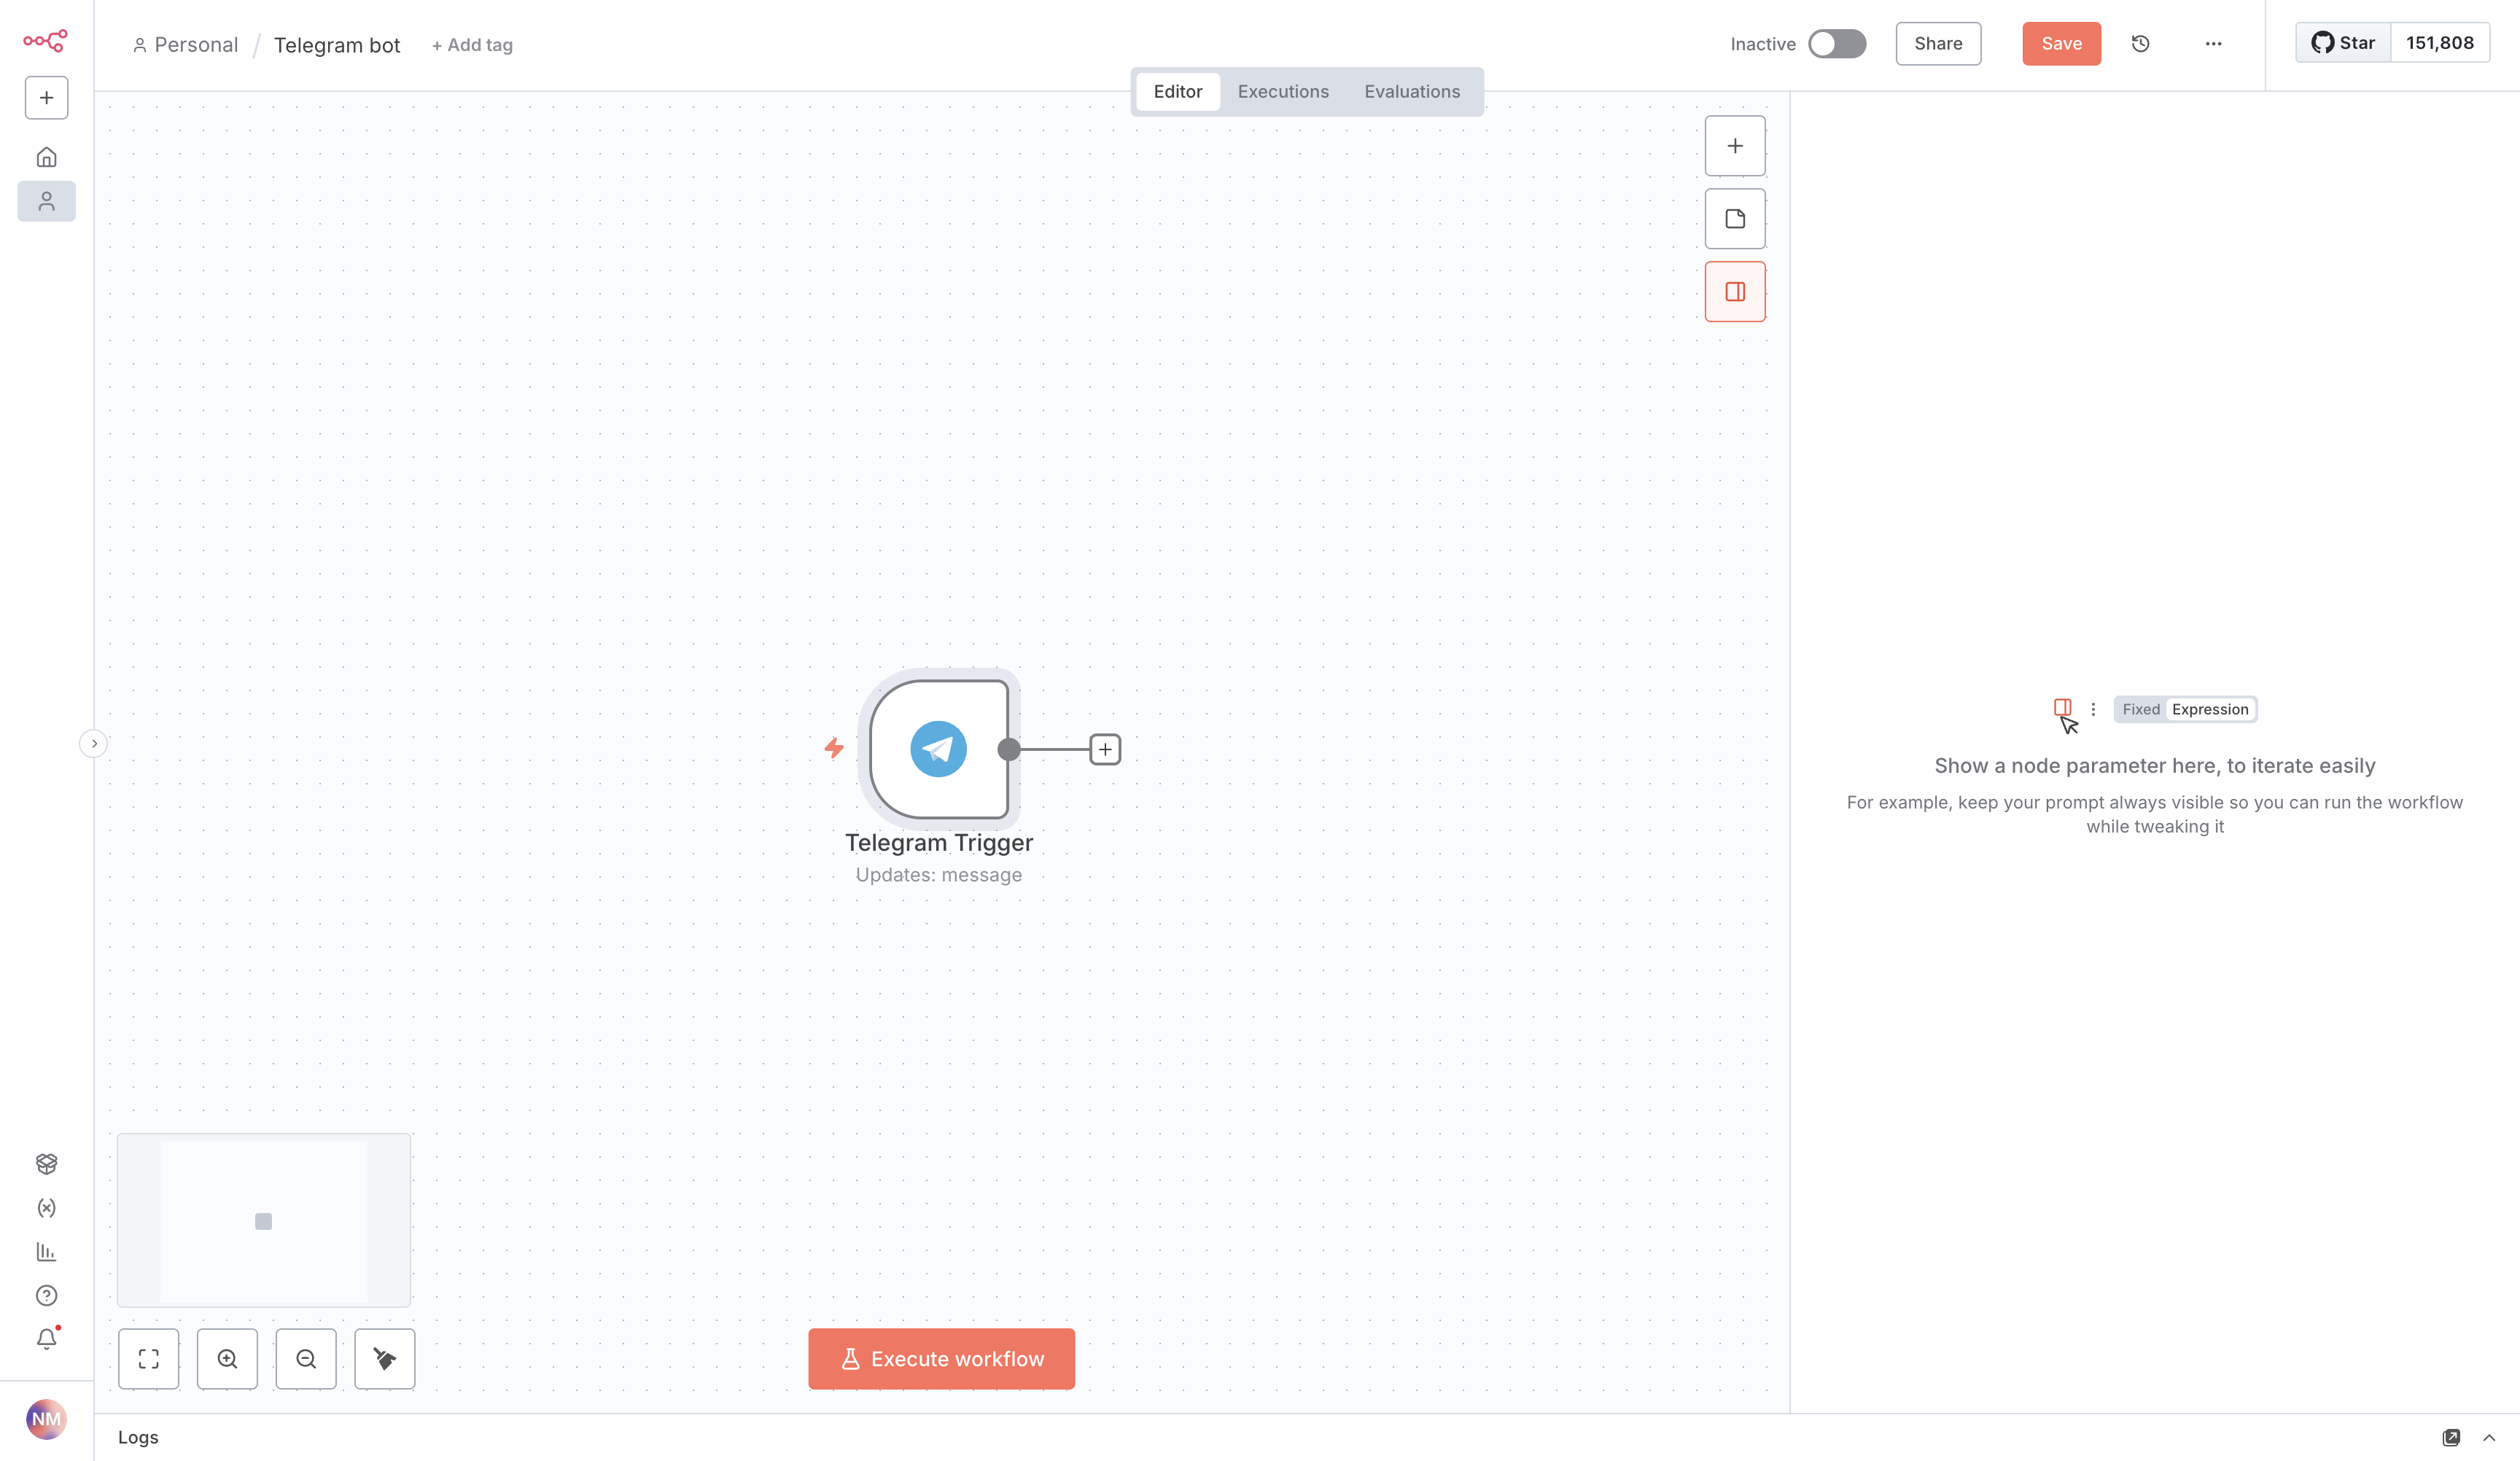This screenshot has height=1461, width=2520.
Task: Add a sticky note to canvas
Action: (x=1734, y=219)
